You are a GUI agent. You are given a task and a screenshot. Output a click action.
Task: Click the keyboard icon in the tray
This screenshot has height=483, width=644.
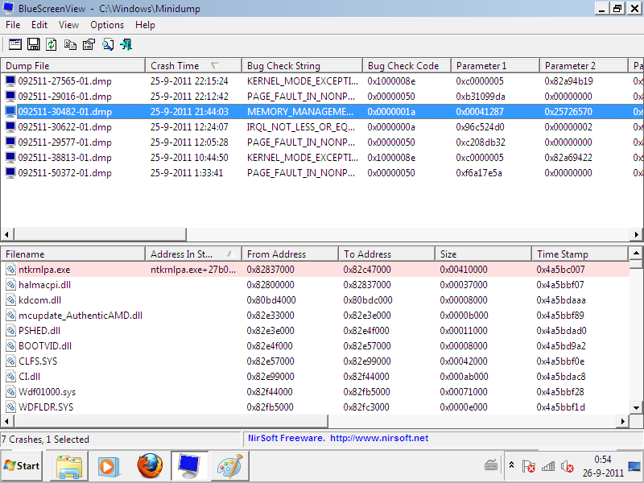point(491,466)
